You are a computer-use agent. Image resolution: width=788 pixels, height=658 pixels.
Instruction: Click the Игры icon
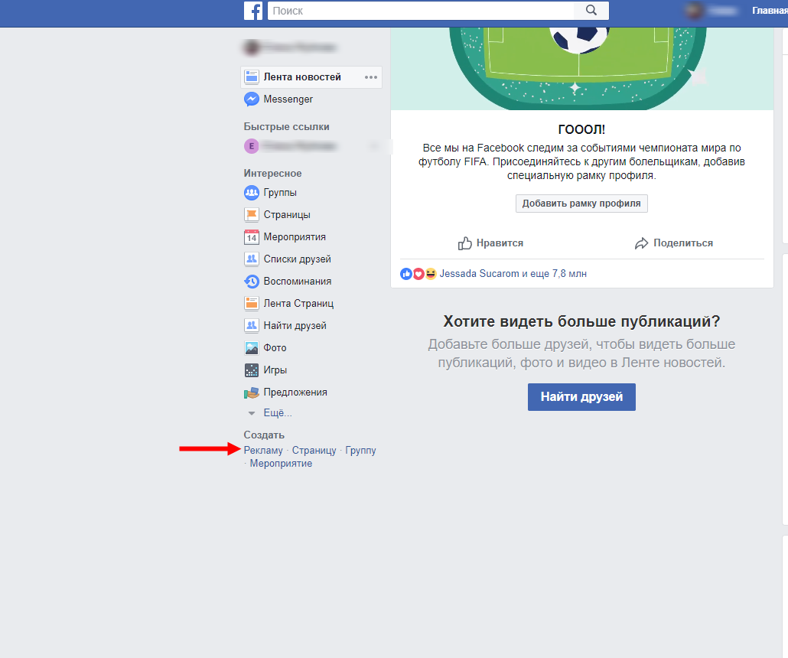coord(251,370)
